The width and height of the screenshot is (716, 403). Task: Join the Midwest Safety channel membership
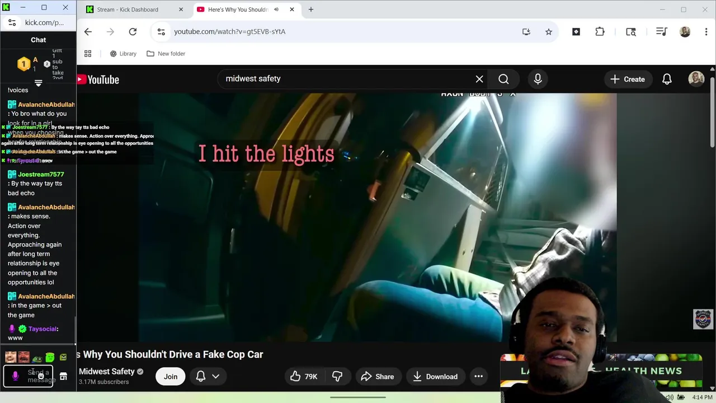point(171,377)
